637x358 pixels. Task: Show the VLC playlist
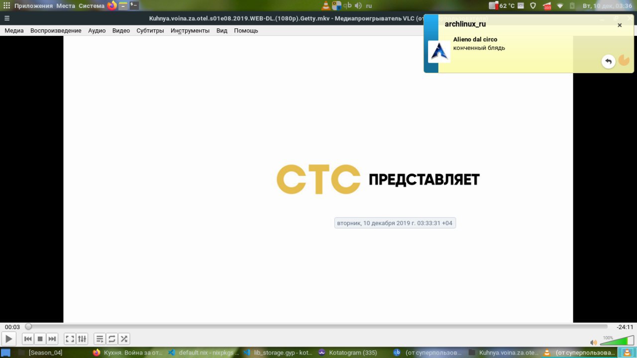[100, 339]
